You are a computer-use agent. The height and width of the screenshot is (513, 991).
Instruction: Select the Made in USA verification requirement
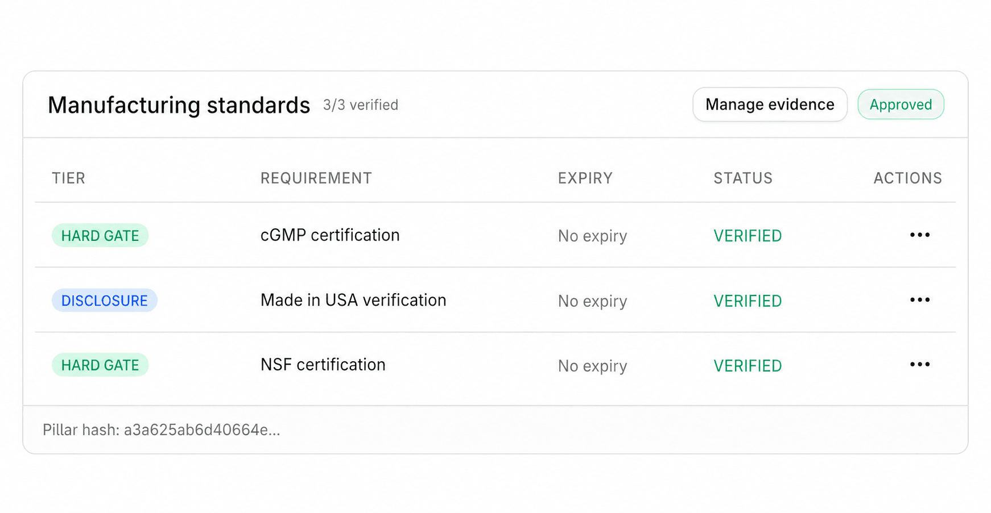click(x=353, y=300)
